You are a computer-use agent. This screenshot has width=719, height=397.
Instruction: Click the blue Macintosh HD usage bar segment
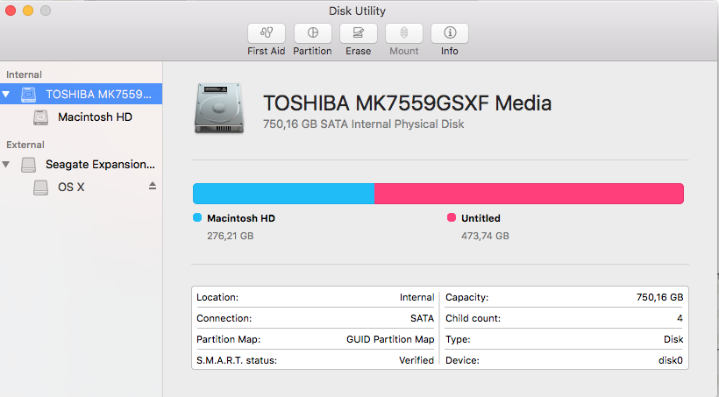point(283,194)
